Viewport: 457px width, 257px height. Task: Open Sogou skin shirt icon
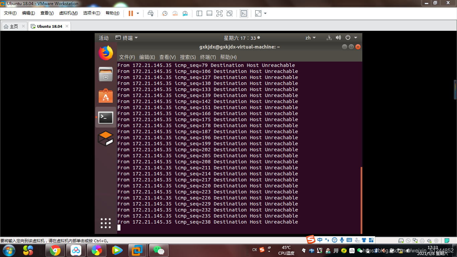(x=364, y=240)
